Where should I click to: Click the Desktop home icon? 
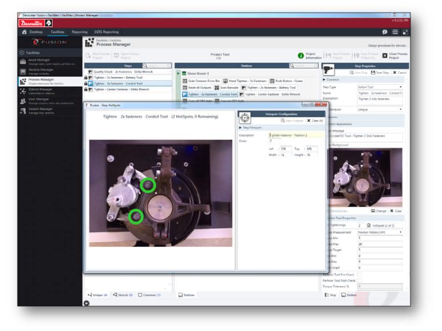[x=24, y=32]
